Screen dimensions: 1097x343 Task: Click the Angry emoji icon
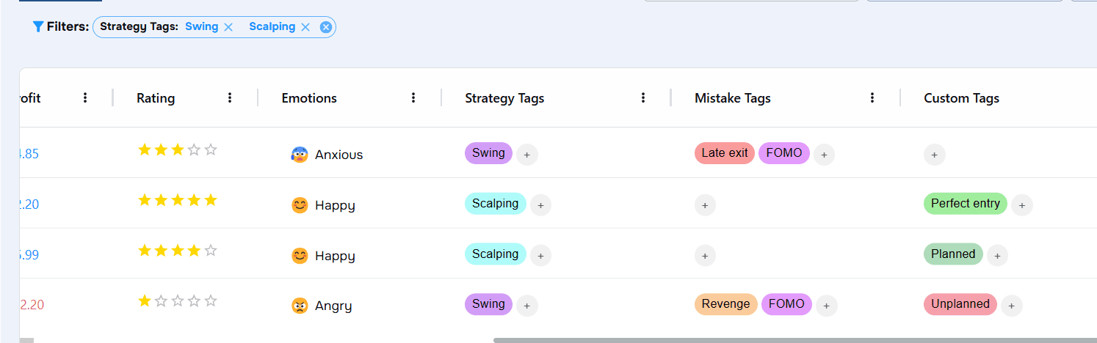299,306
